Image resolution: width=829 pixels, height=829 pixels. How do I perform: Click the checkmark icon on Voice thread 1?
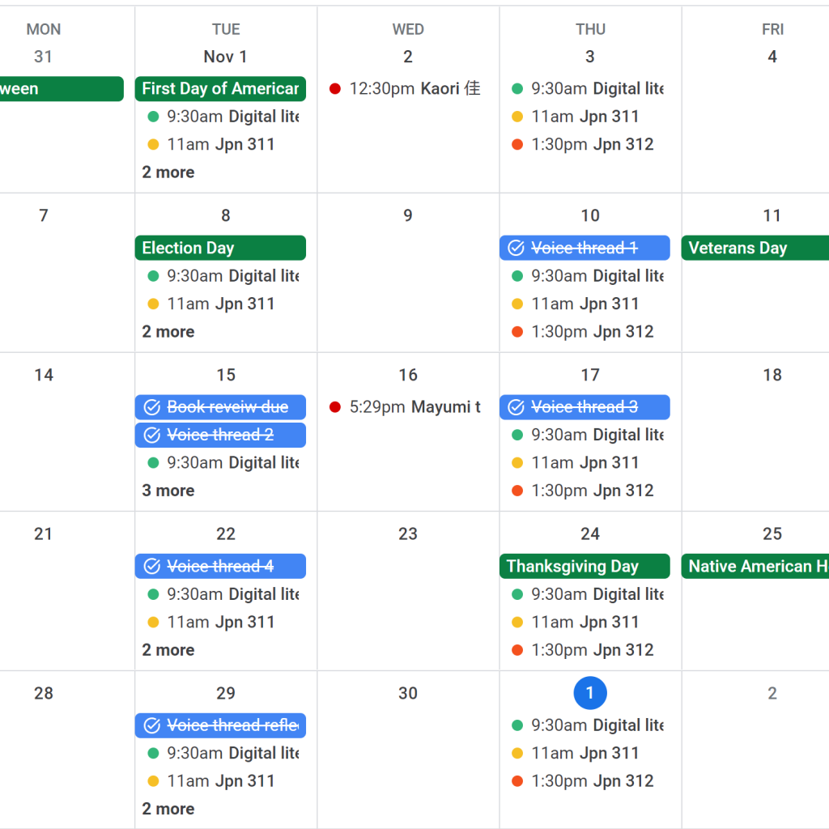pos(516,248)
